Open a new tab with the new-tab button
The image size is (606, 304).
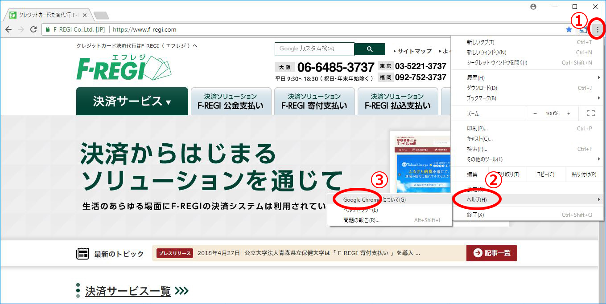[x=101, y=16]
